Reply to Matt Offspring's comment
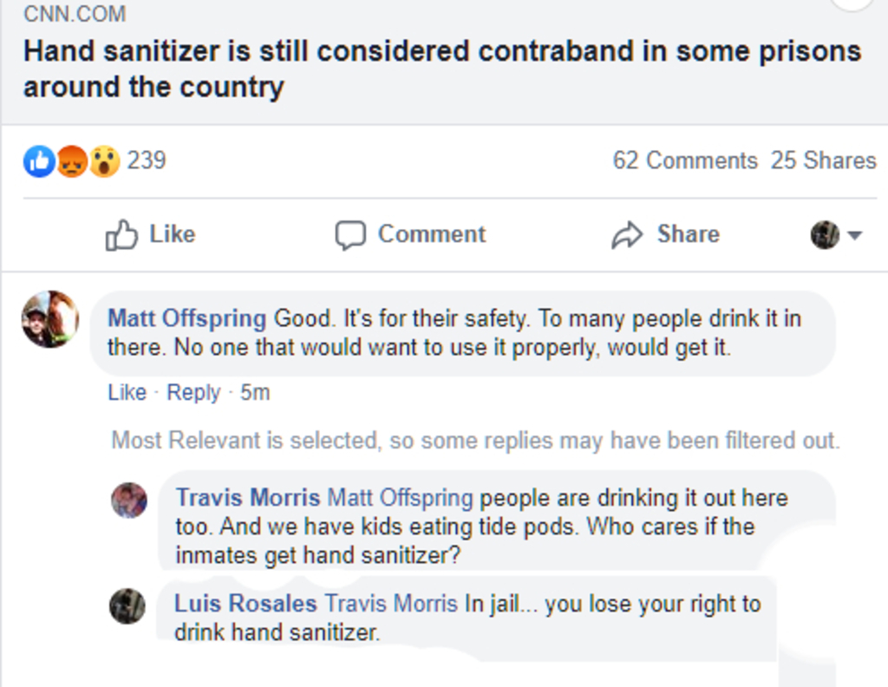 [193, 392]
